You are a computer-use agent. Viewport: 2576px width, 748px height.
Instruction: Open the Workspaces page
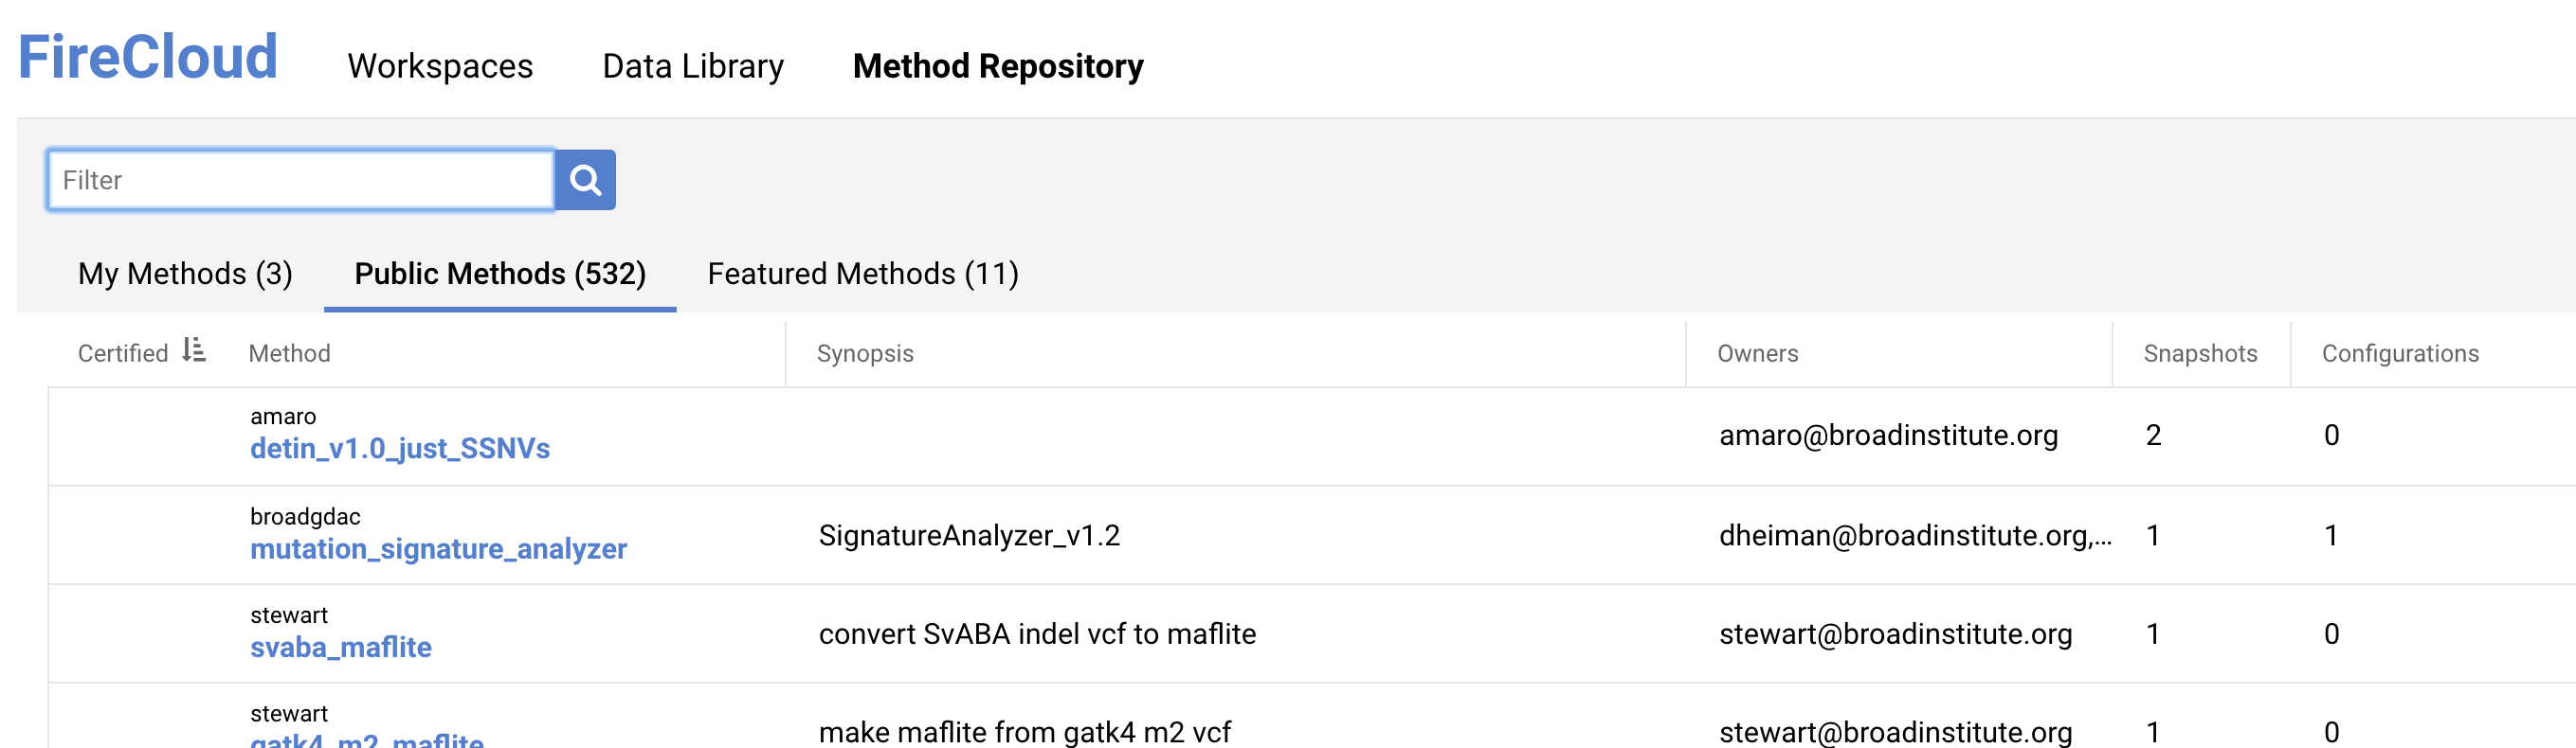(440, 66)
